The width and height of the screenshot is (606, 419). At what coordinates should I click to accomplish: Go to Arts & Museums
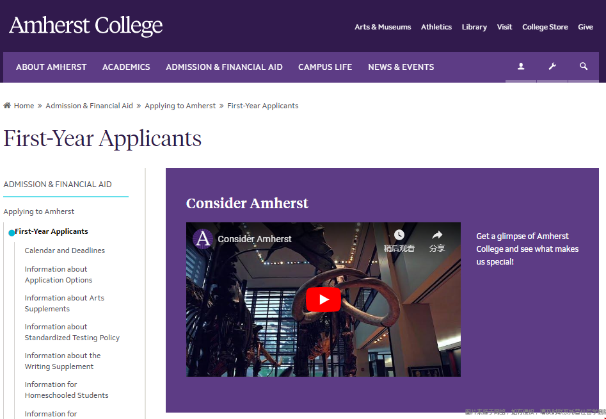click(x=383, y=27)
